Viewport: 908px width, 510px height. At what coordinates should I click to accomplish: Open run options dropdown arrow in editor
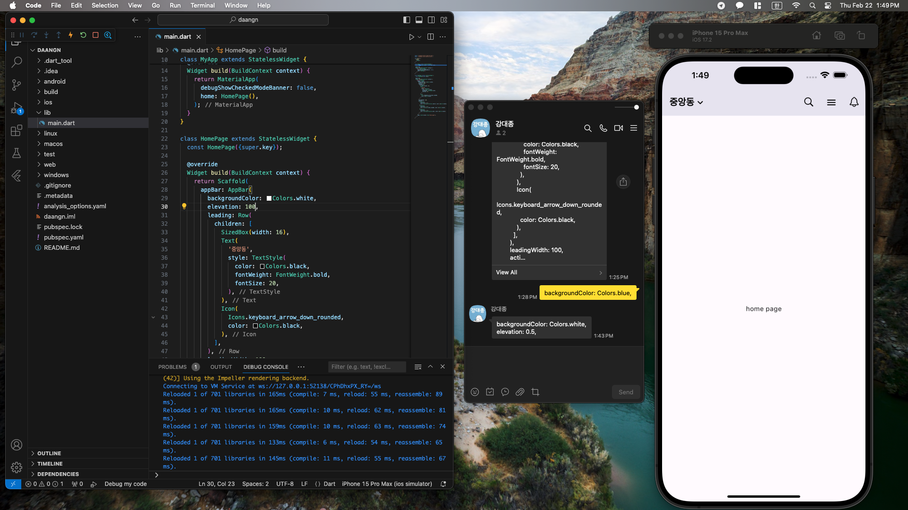pos(419,37)
